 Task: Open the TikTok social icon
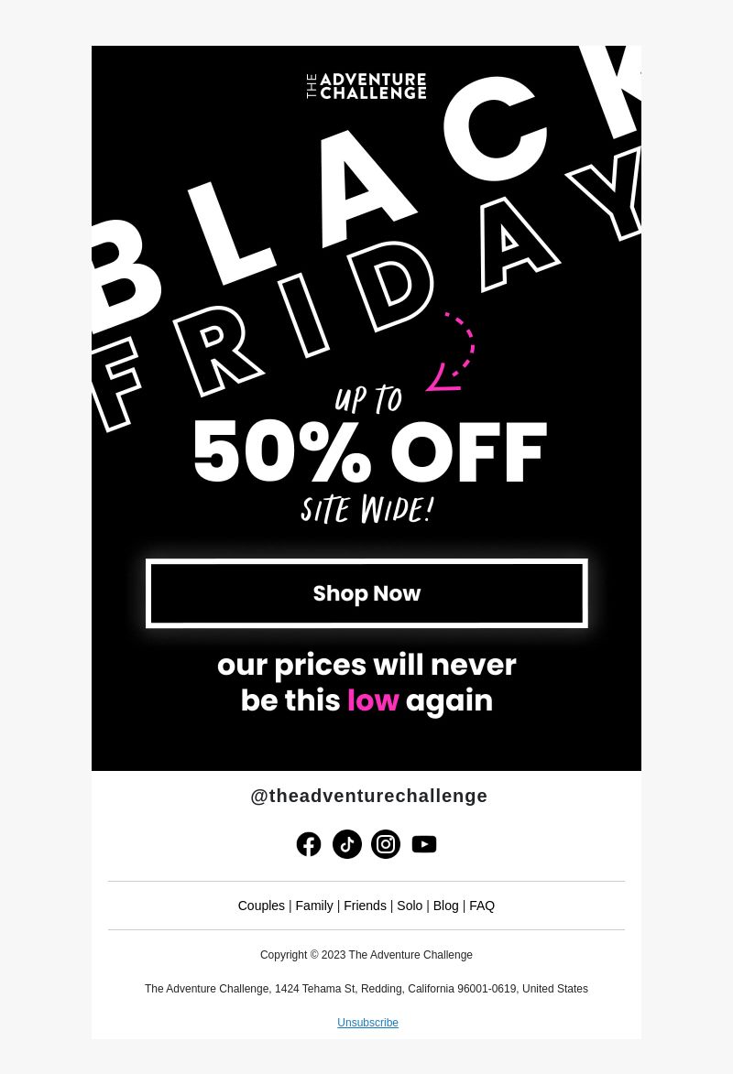[347, 844]
